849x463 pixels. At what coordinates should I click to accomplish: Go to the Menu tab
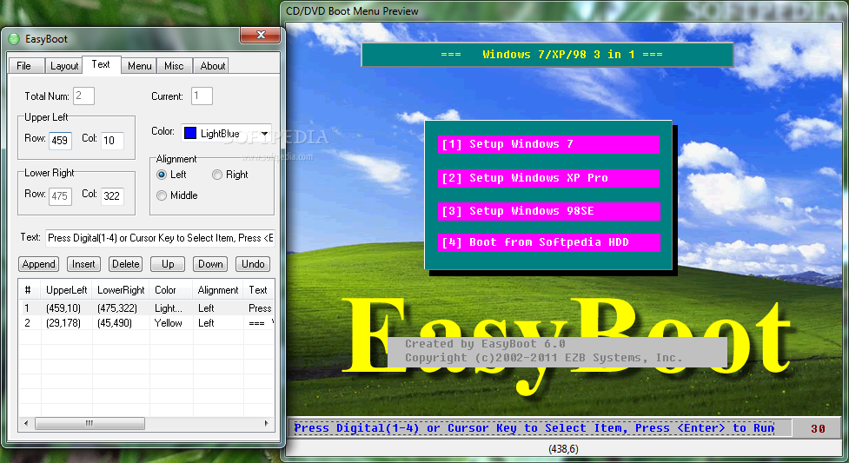pos(139,65)
